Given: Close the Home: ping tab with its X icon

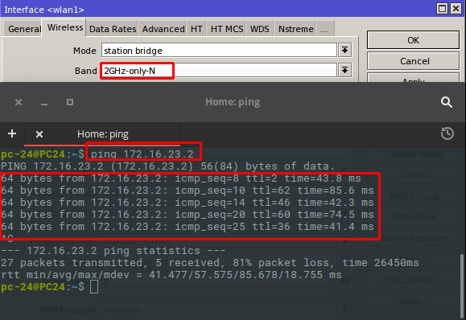Looking at the screenshot, I should (x=39, y=134).
